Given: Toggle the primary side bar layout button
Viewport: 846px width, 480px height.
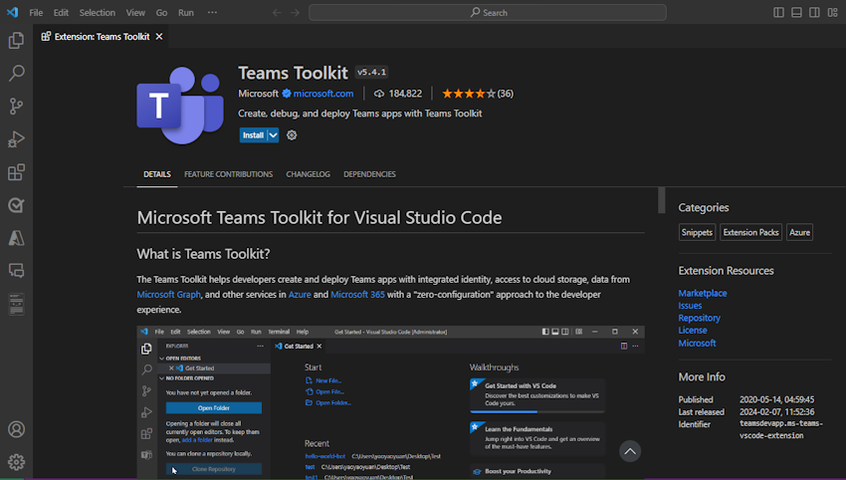Looking at the screenshot, I should 778,13.
